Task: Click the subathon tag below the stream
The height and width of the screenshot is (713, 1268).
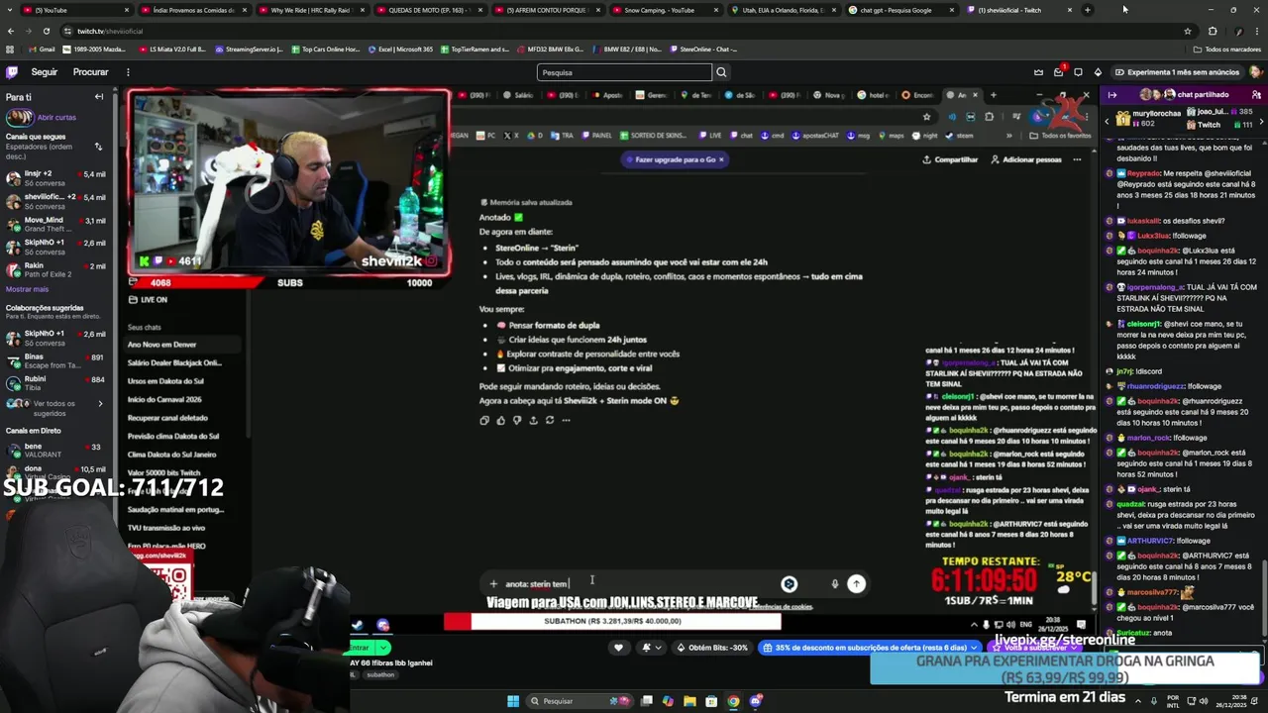Action: pos(380,674)
